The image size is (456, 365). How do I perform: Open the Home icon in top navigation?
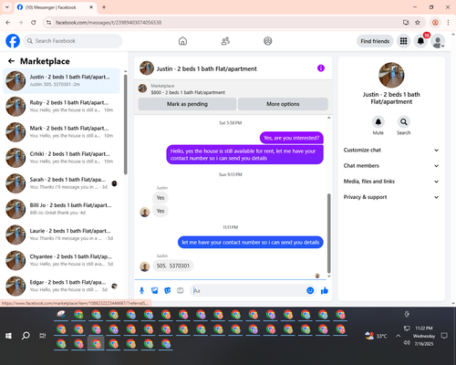coord(182,41)
